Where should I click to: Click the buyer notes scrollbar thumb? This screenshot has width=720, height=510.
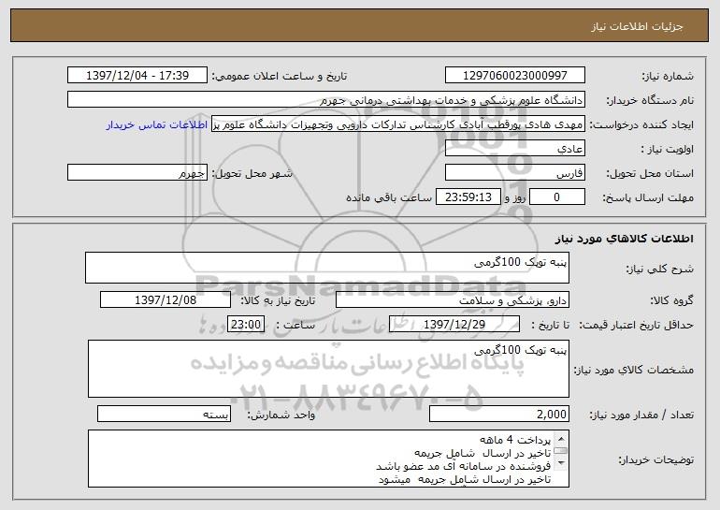coord(561,451)
